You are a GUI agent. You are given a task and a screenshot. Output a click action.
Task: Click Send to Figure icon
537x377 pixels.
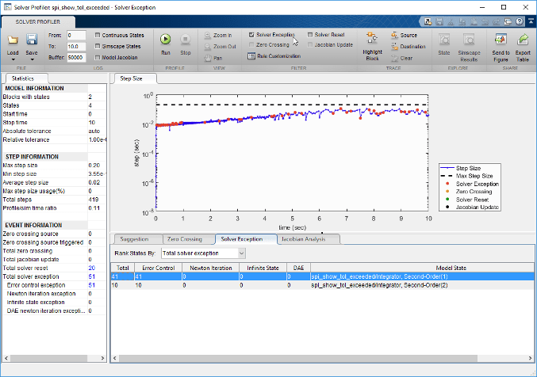(501, 40)
